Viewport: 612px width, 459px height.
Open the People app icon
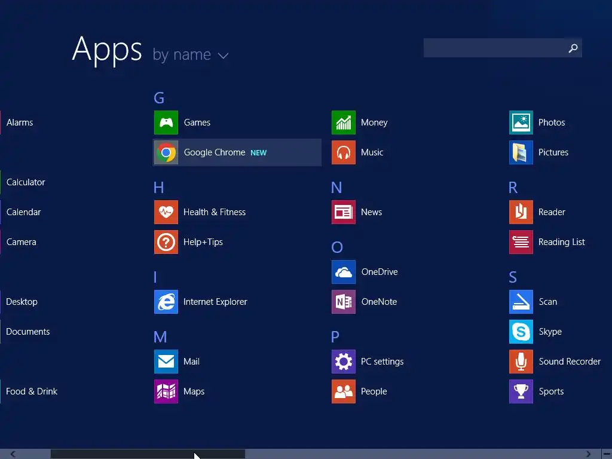(344, 391)
